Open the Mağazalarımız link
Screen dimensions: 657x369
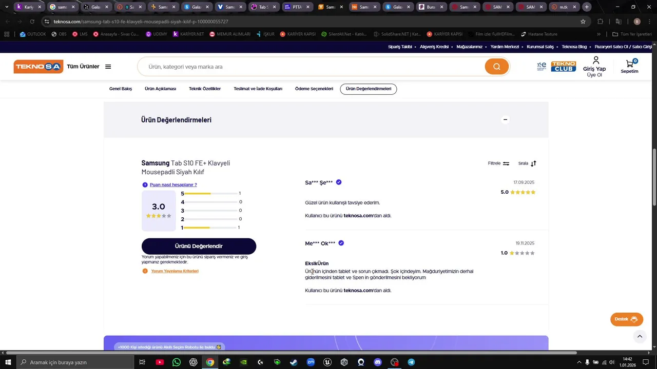coord(469,47)
